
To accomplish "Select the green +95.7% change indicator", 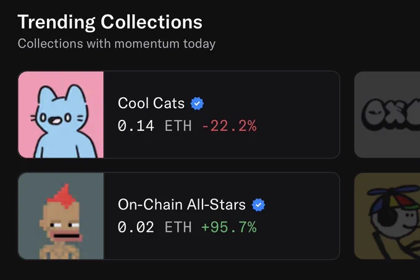I will 229,227.
